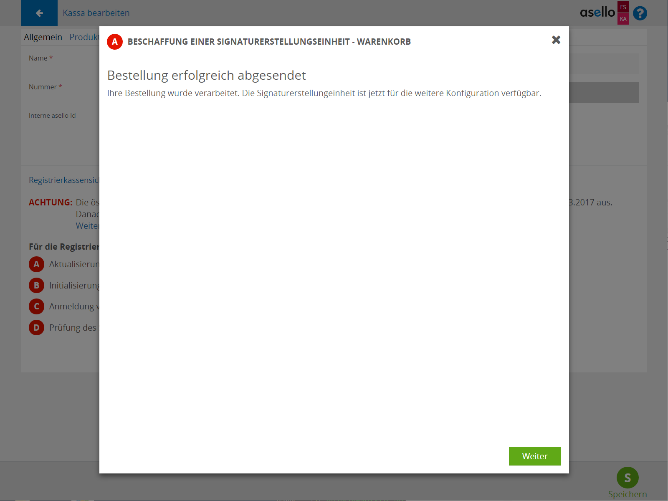Screen dimensions: 668x501
Task: Focus the Name input field
Action: click(604, 64)
